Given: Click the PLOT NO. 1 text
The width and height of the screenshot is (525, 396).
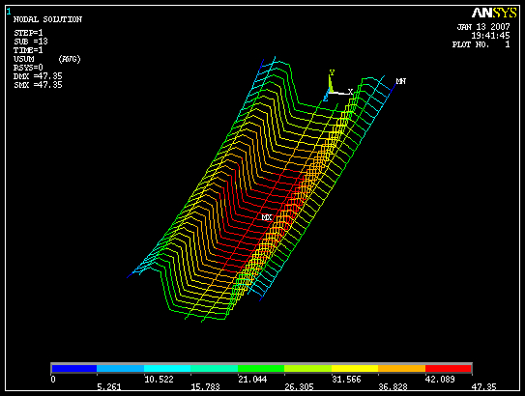Looking at the screenshot, I should point(481,44).
